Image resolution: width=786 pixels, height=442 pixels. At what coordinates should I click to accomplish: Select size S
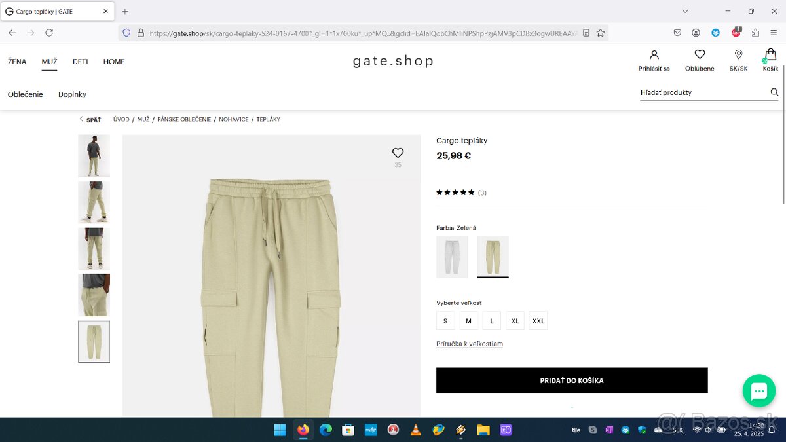(x=445, y=321)
